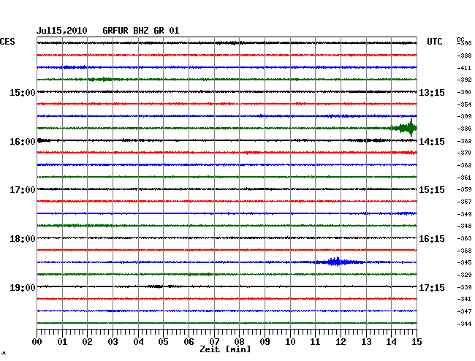
Task: Select DC offset value -368
Action: 464,251
